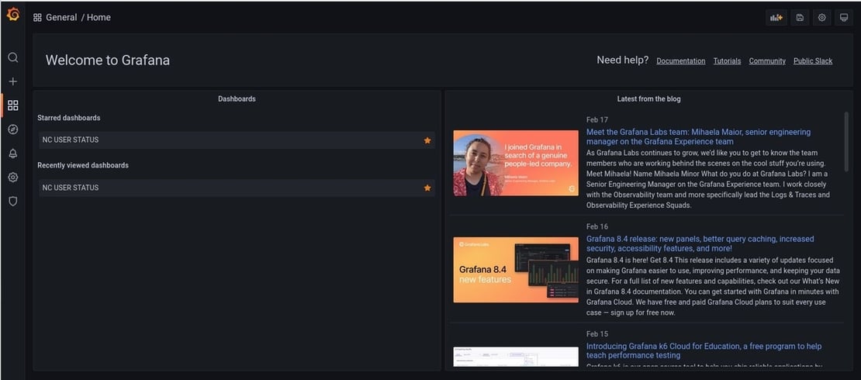Open the Alerting bell icon
The image size is (861, 380).
12,154
